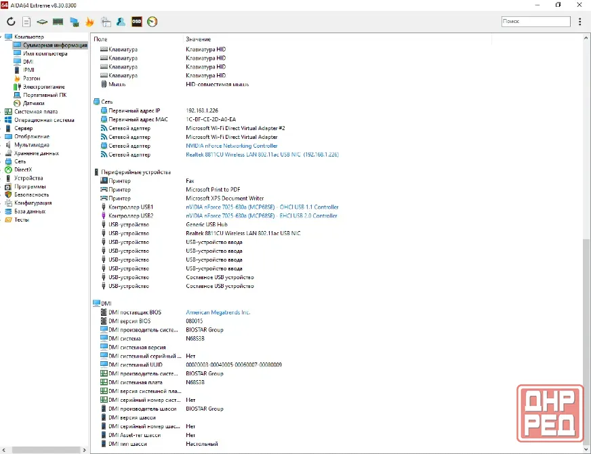The width and height of the screenshot is (591, 454).
Task: Select Мультимедиа category in tree
Action: pyautogui.click(x=32, y=145)
